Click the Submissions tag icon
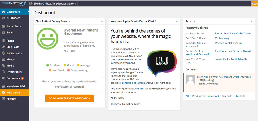 pos(3,53)
